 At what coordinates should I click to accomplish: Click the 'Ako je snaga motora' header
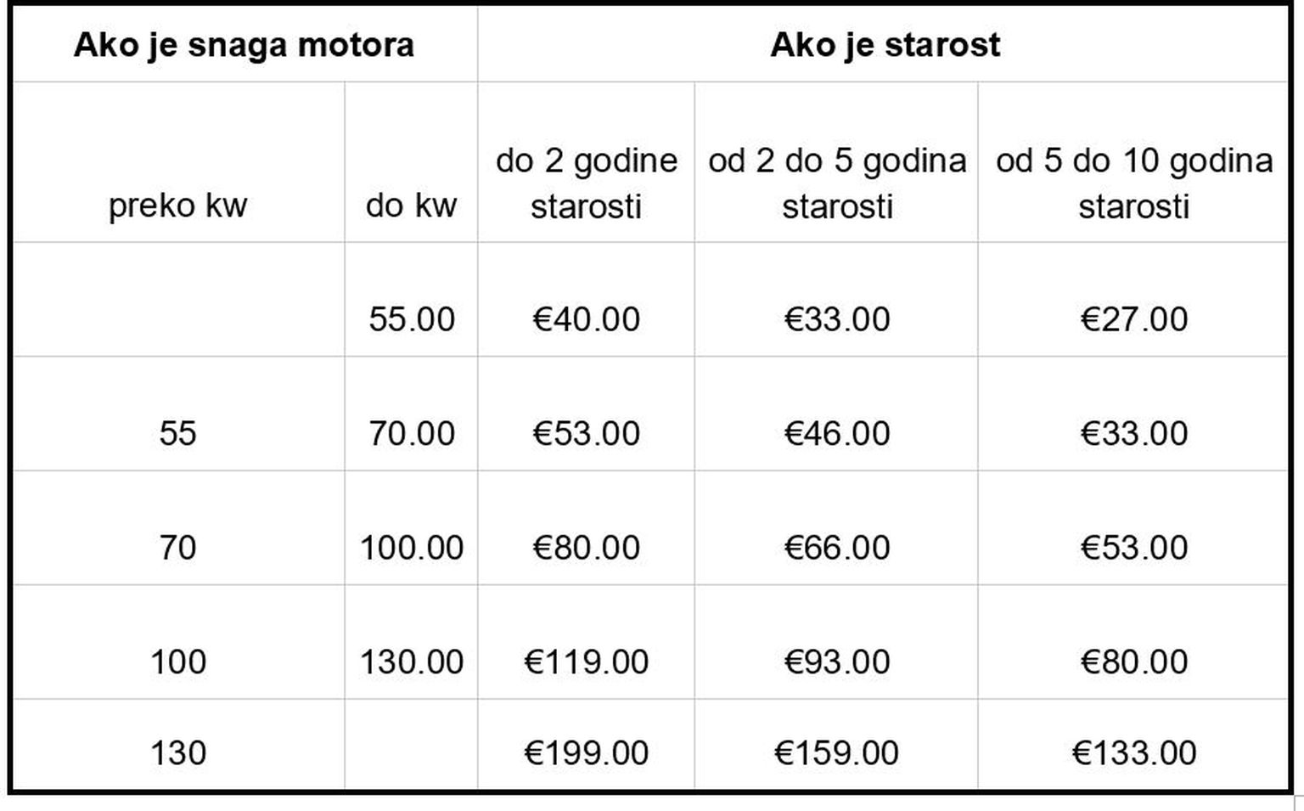[244, 45]
